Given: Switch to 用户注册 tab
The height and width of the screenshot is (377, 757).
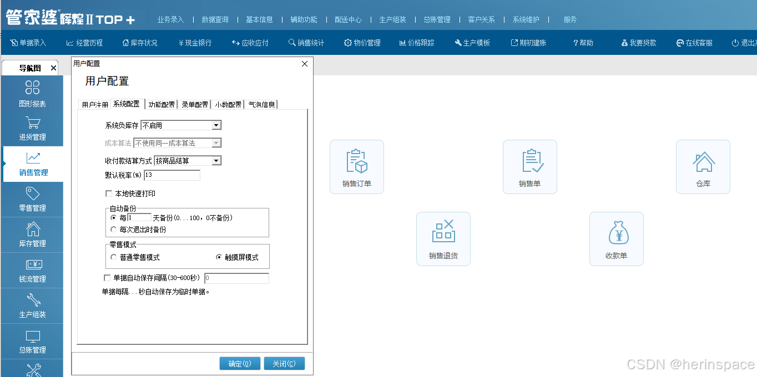Looking at the screenshot, I should (95, 104).
